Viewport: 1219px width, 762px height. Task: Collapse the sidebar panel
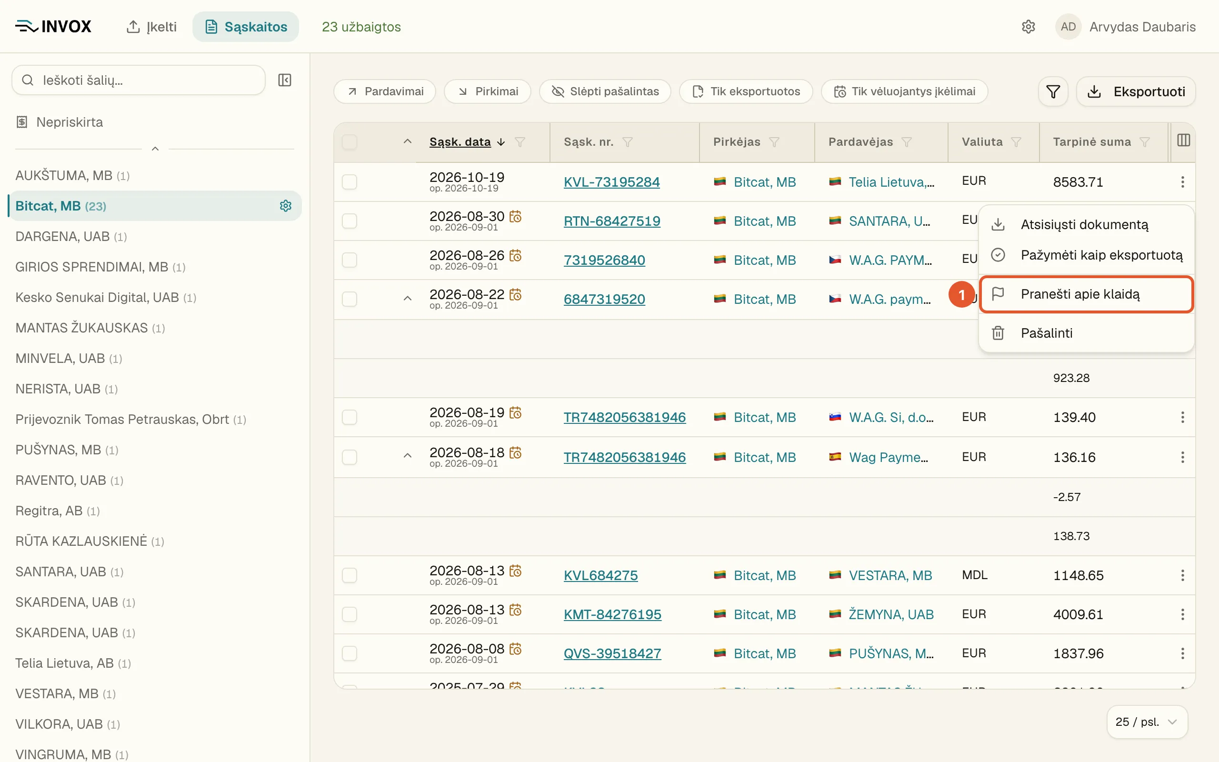click(285, 80)
